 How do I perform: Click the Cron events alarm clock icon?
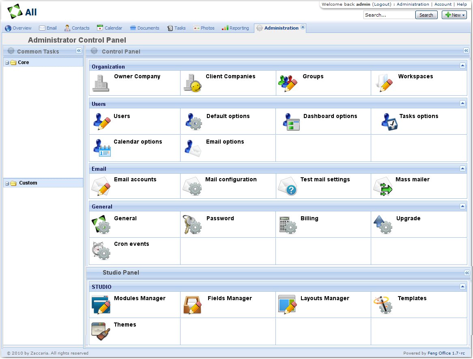click(x=101, y=250)
